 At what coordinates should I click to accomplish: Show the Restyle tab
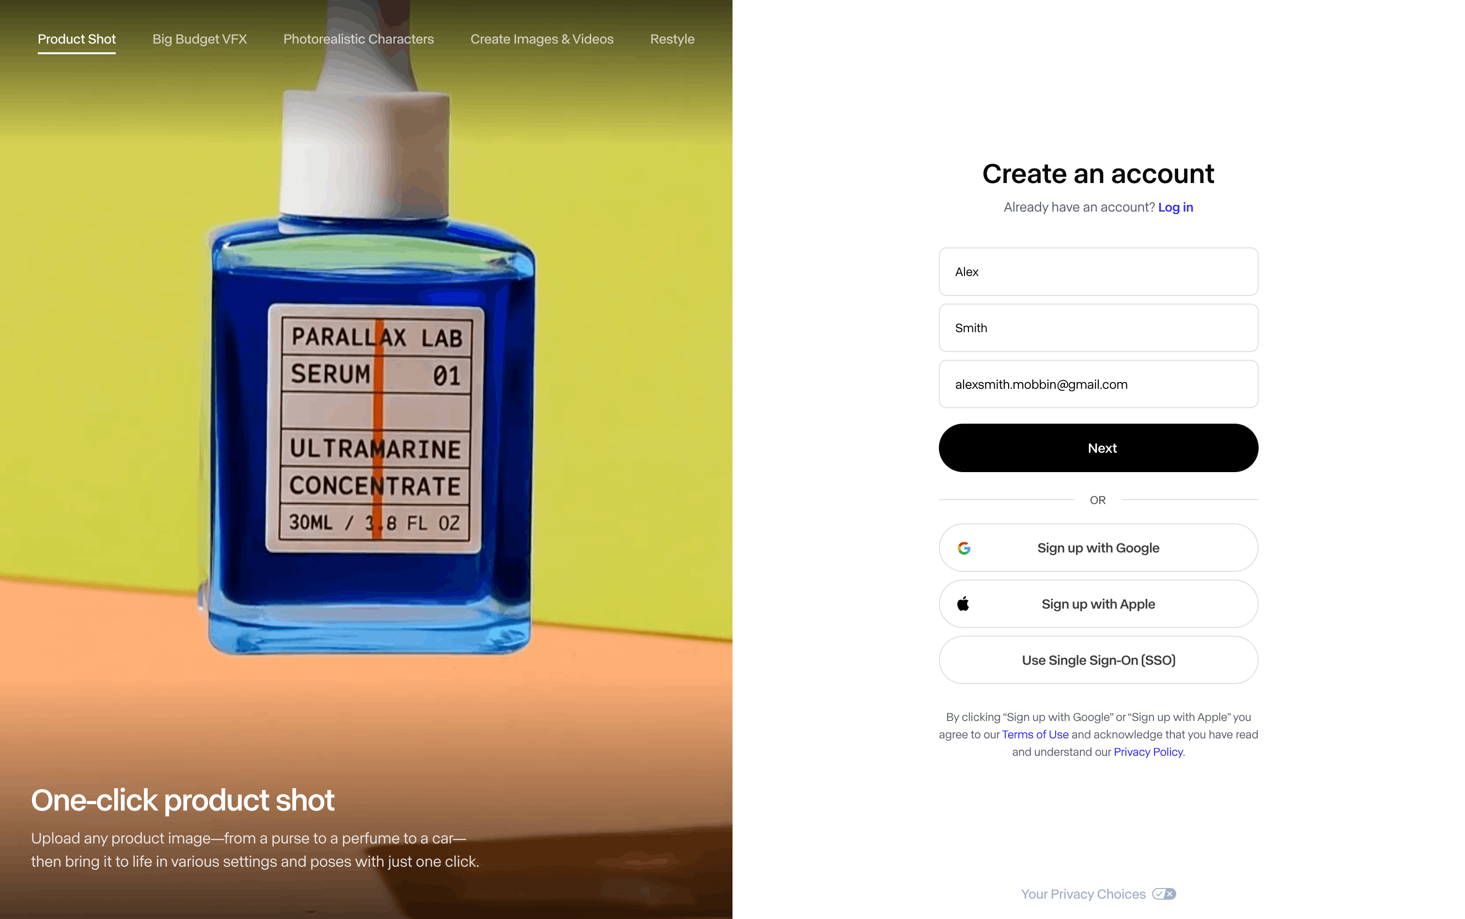pyautogui.click(x=672, y=39)
